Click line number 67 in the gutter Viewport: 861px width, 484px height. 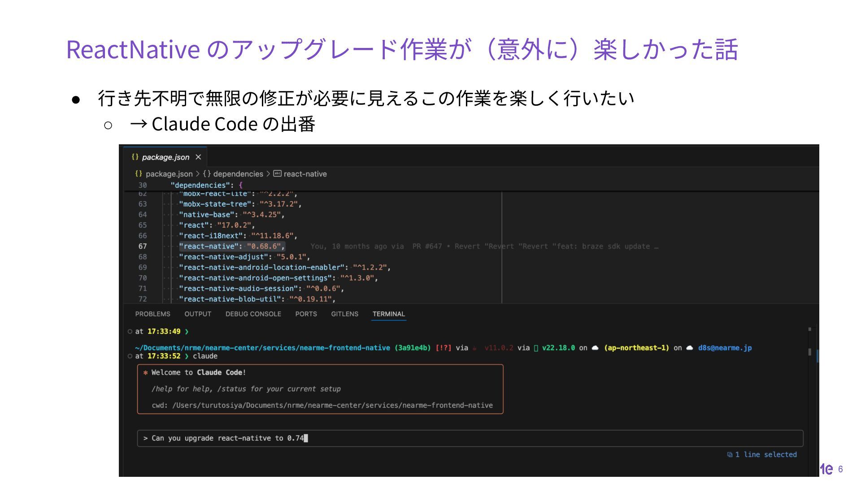point(143,246)
